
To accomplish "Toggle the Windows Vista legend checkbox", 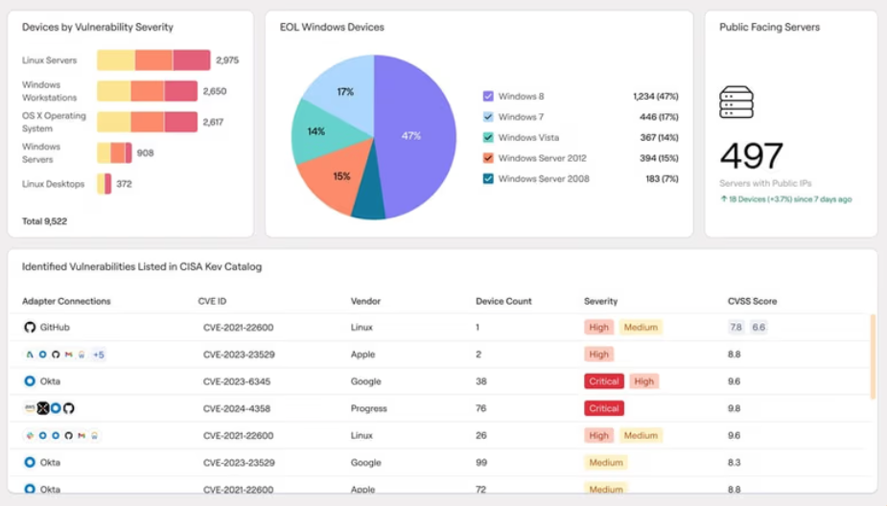I will click(x=488, y=138).
